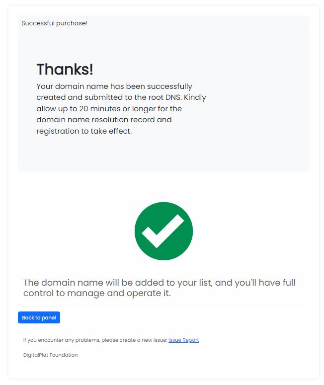Click the "Successful purchase!" status text
The width and height of the screenshot is (324, 385).
55,23
